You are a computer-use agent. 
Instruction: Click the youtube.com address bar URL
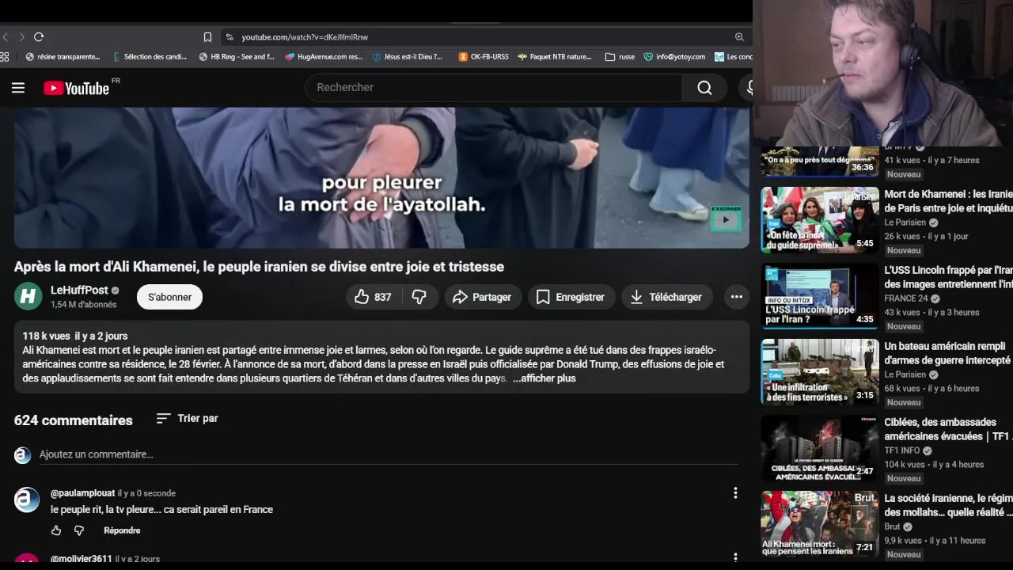coord(305,37)
